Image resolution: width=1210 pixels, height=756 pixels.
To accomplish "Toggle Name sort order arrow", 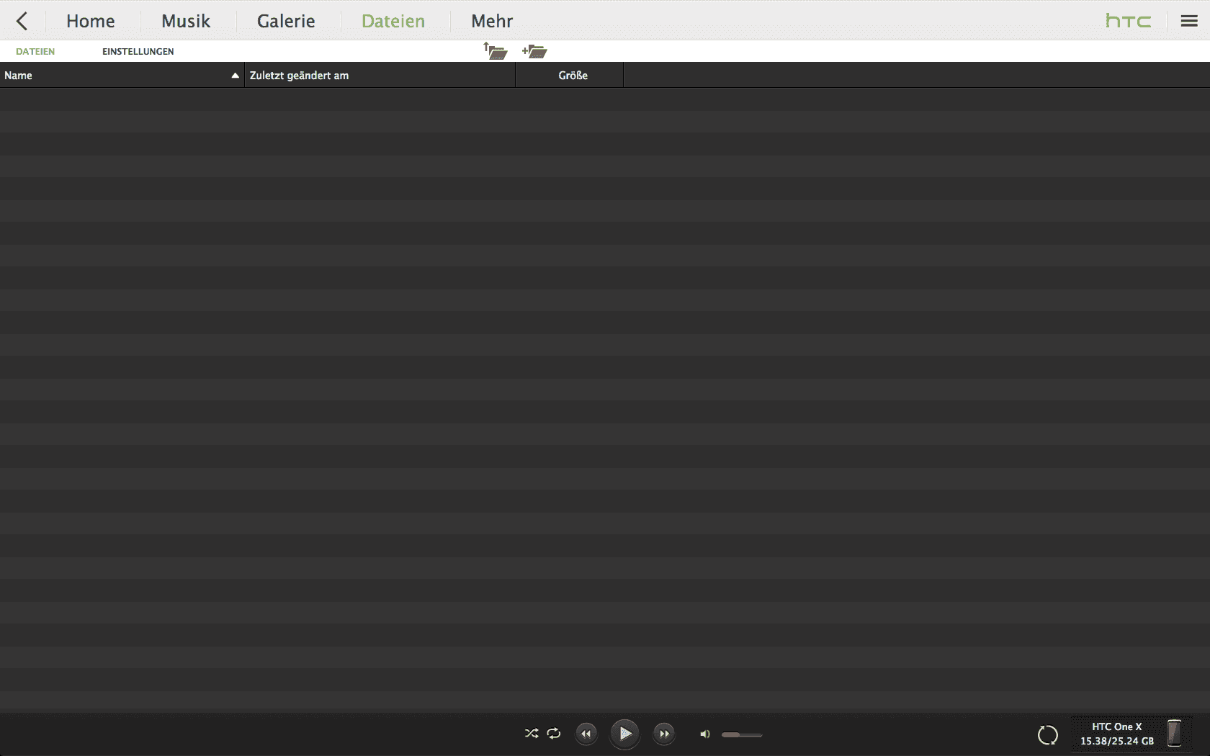I will (235, 76).
